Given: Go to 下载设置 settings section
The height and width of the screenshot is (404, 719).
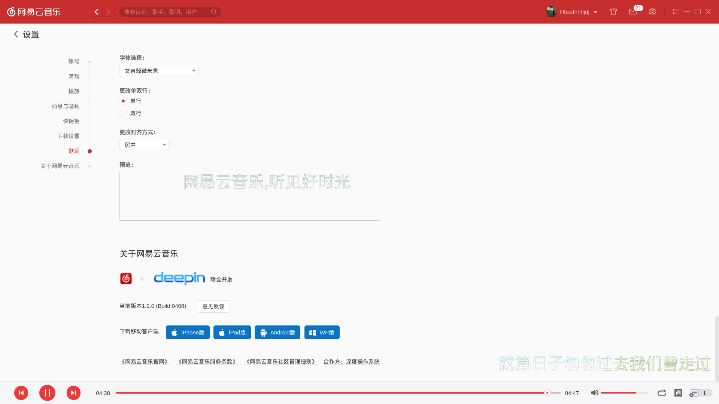Looking at the screenshot, I should pyautogui.click(x=68, y=136).
